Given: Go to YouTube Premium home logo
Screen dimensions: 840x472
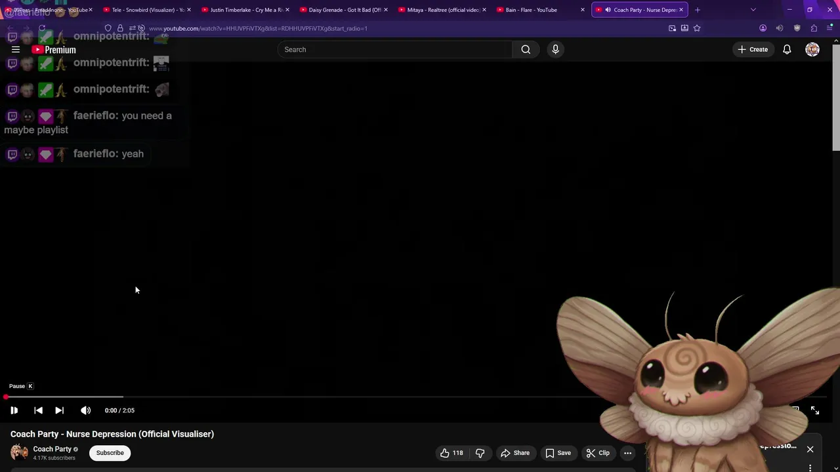Looking at the screenshot, I should (54, 50).
